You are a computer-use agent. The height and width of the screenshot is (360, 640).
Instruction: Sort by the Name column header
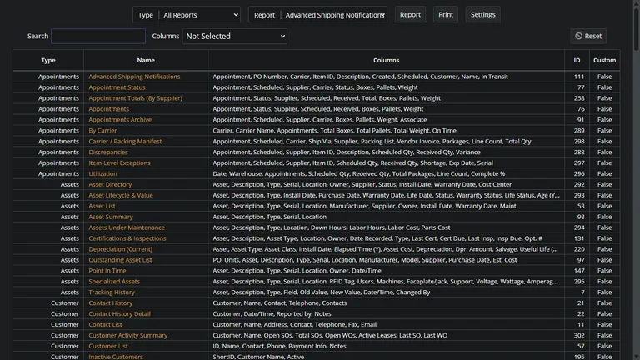click(146, 60)
